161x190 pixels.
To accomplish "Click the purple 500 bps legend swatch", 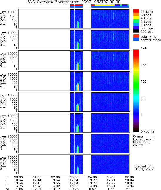I will click(136, 28).
